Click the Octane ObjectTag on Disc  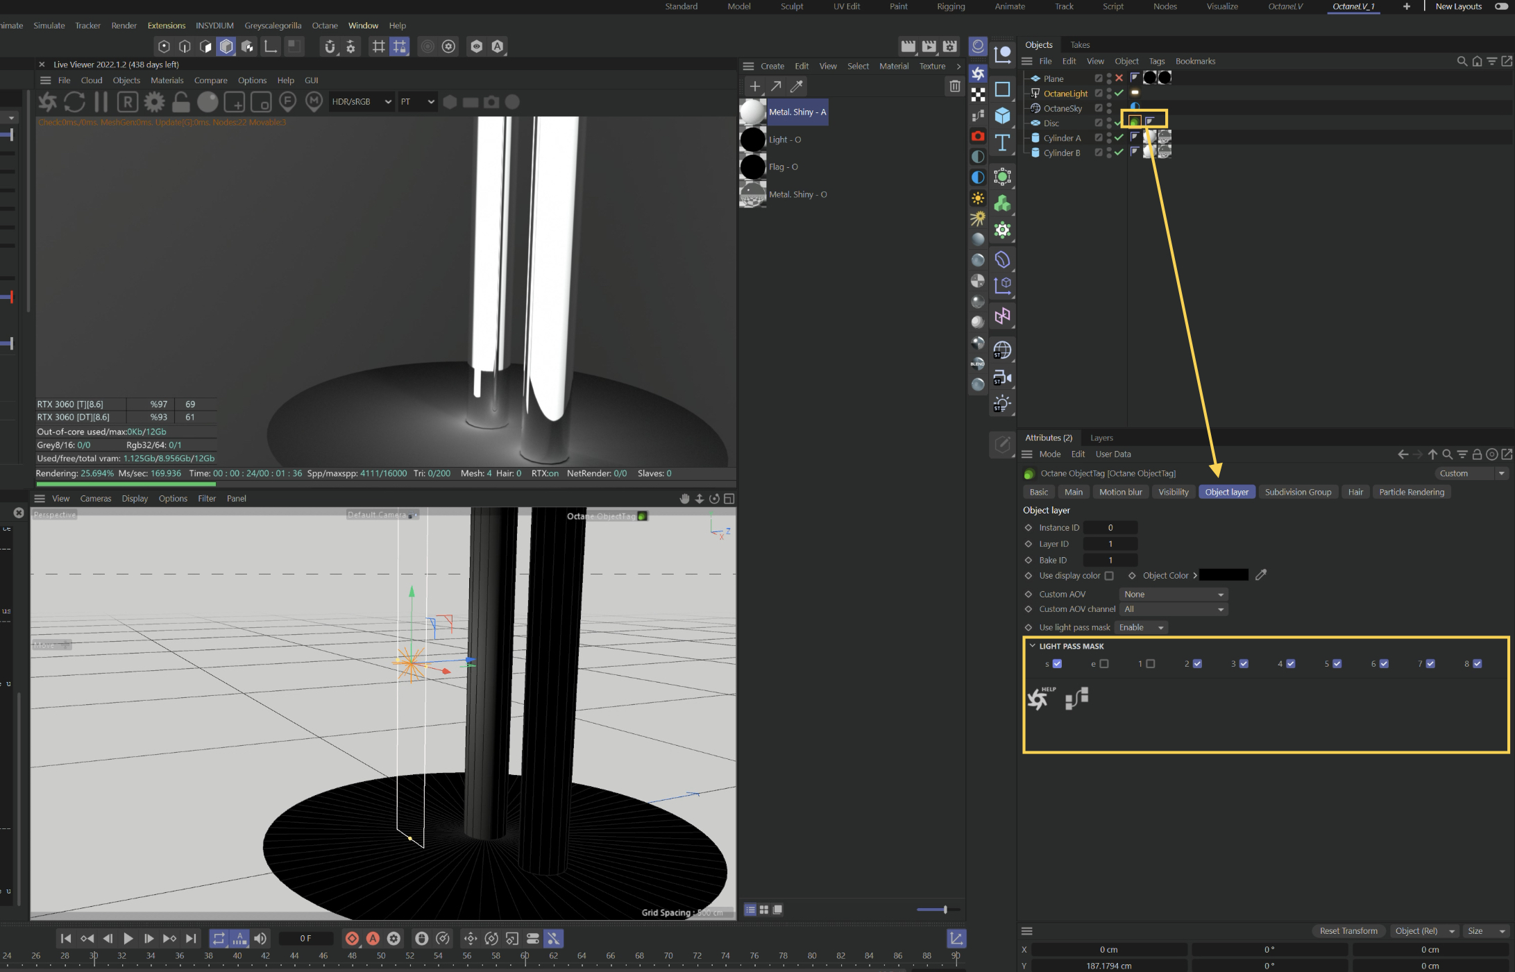tap(1135, 121)
